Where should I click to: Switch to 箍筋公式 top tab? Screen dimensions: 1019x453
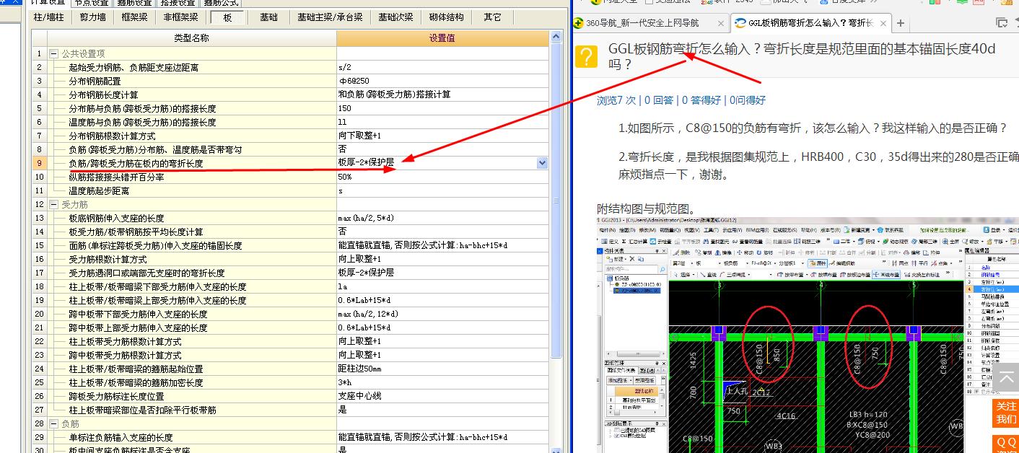221,3
